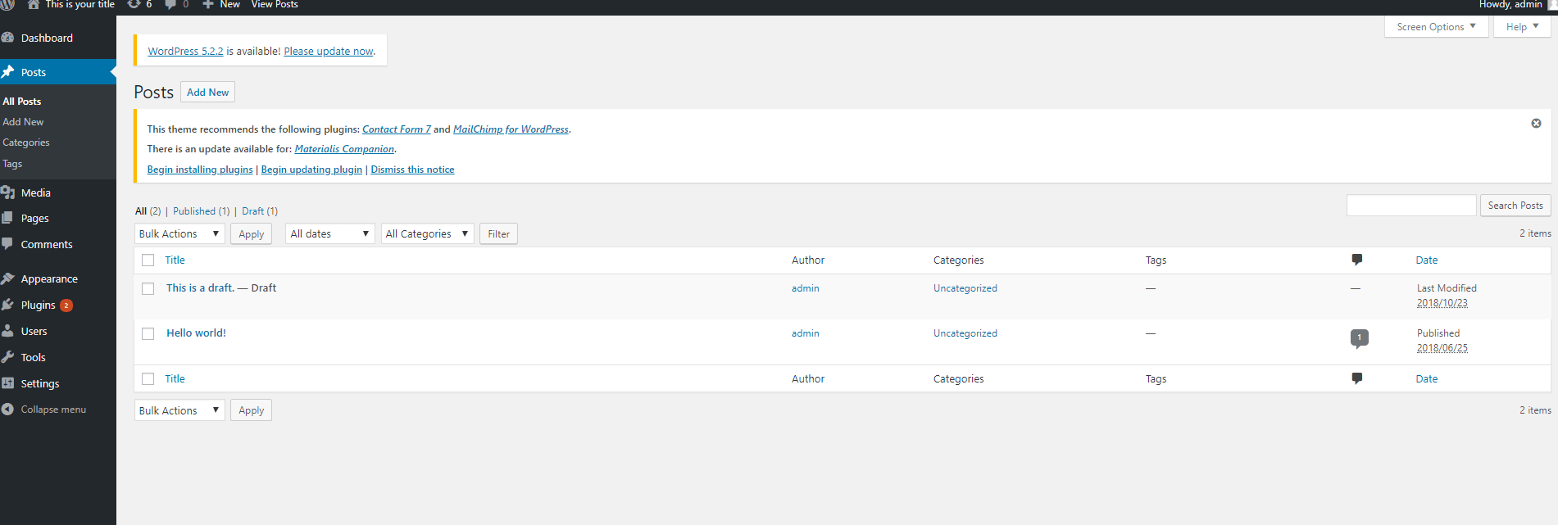The width and height of the screenshot is (1558, 525).
Task: Sort by comments using header bubble icon
Action: click(1357, 260)
